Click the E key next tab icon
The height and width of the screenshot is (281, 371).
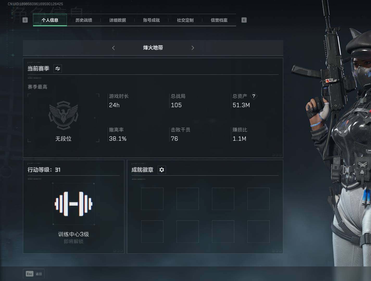(244, 20)
